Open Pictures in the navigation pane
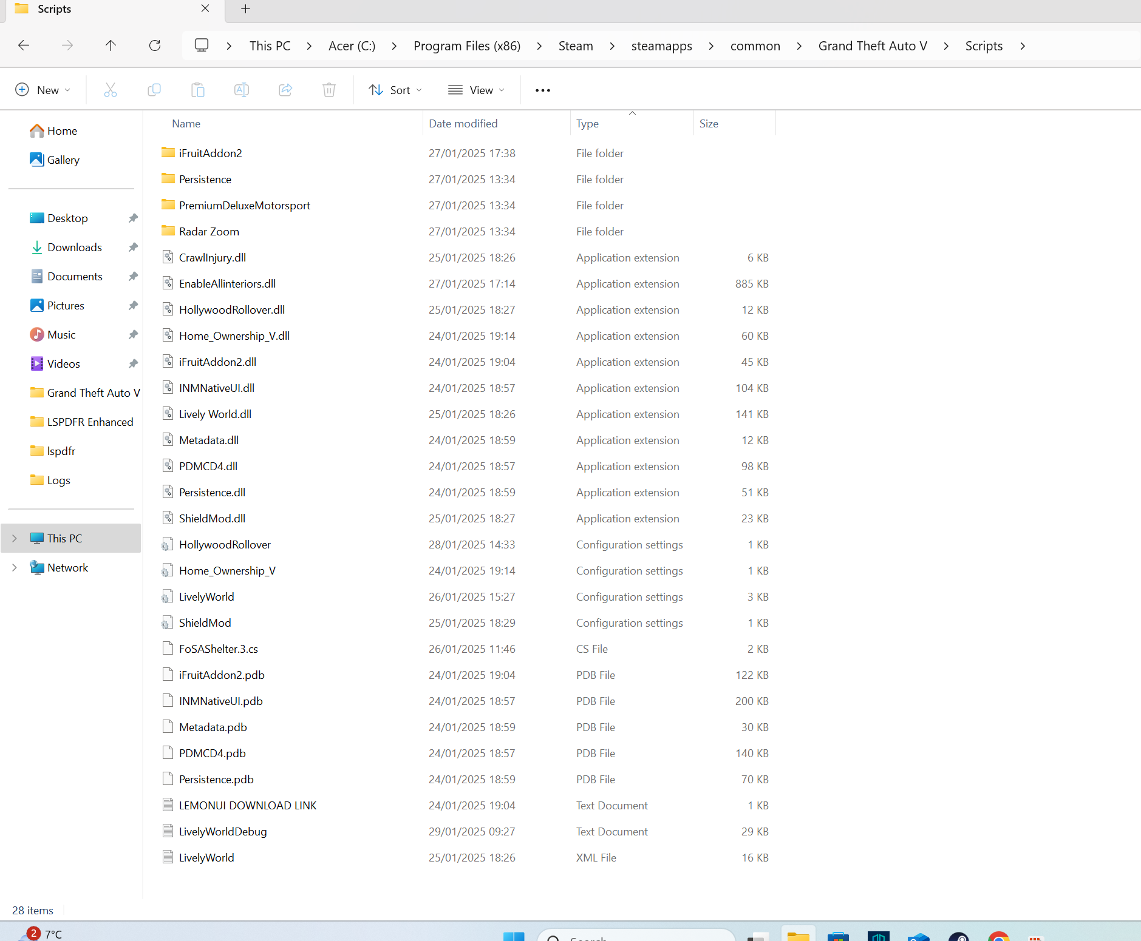 coord(66,305)
